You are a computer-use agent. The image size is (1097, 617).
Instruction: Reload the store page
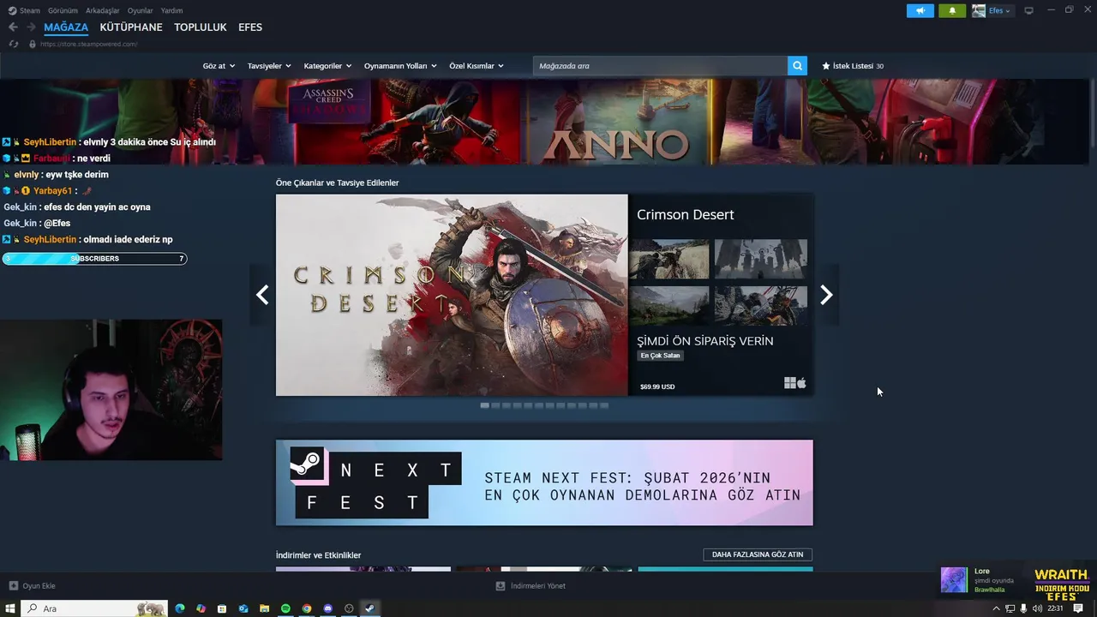click(x=13, y=44)
